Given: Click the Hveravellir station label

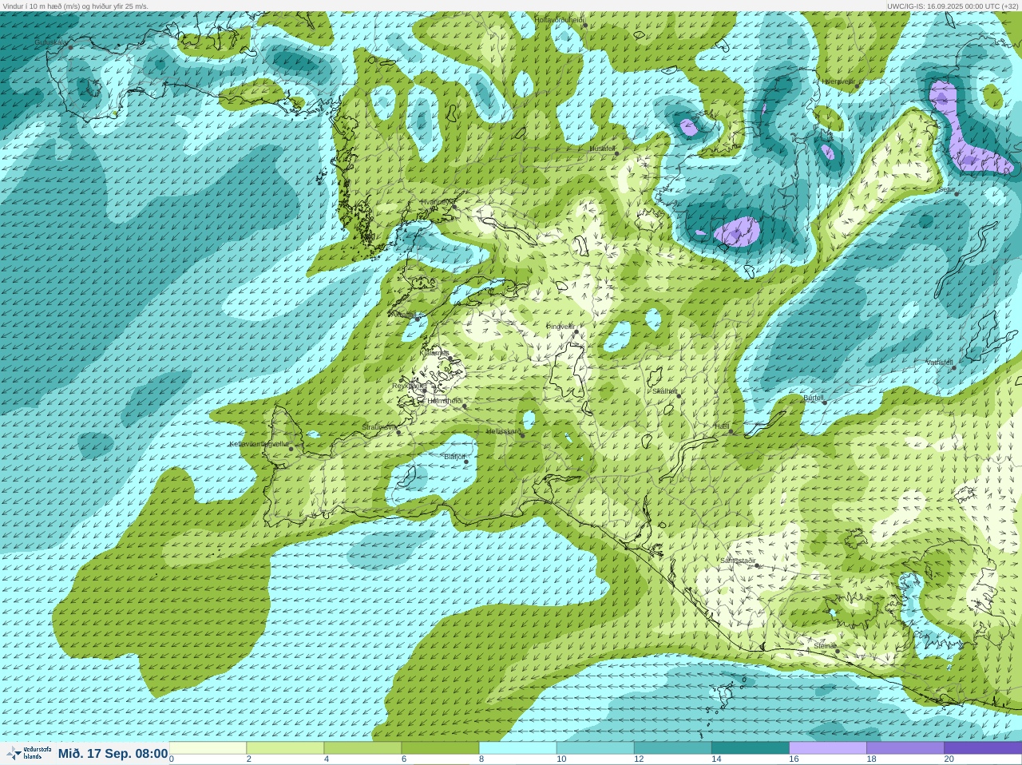Looking at the screenshot, I should coord(838,81).
